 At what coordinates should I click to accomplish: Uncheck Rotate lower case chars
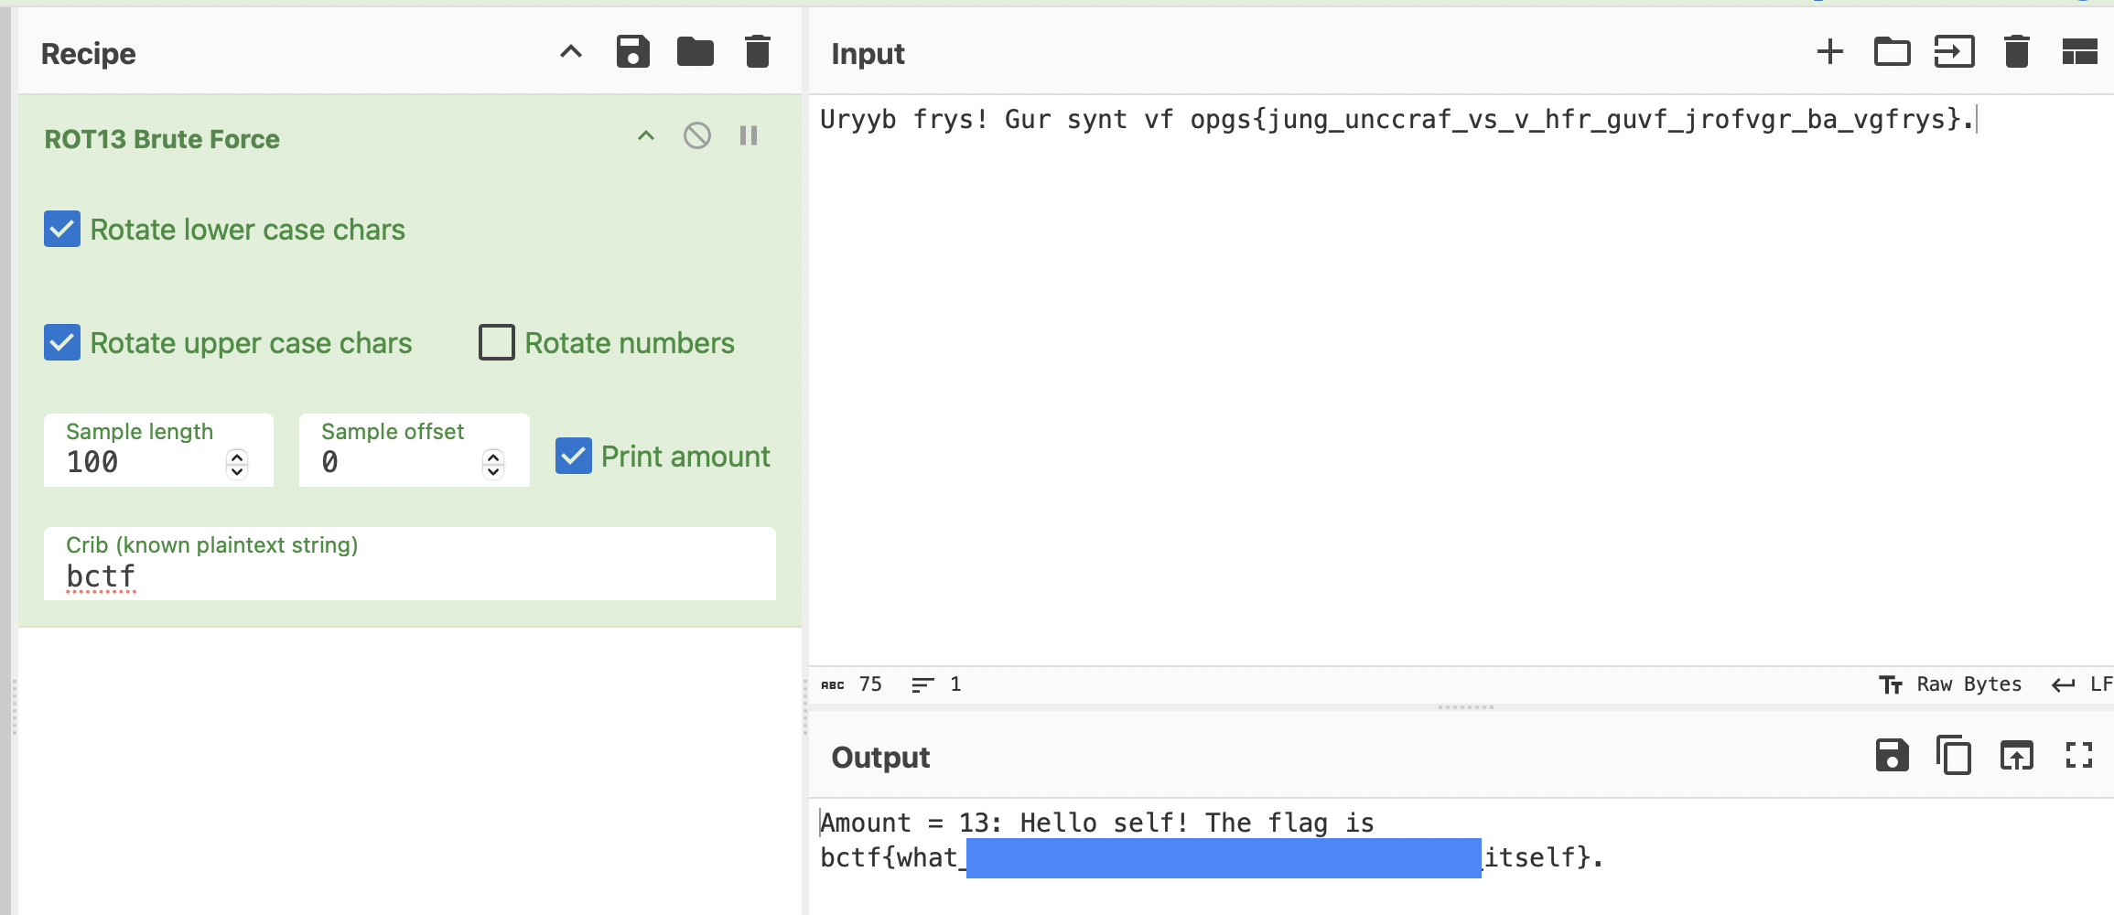tap(62, 229)
